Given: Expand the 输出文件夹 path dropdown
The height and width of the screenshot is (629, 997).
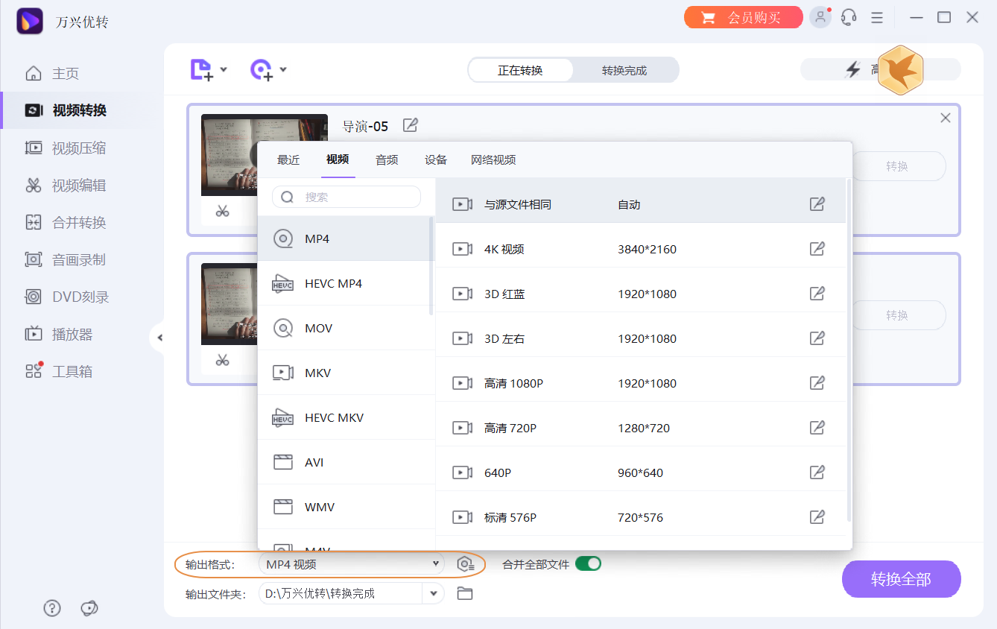Looking at the screenshot, I should (x=433, y=593).
